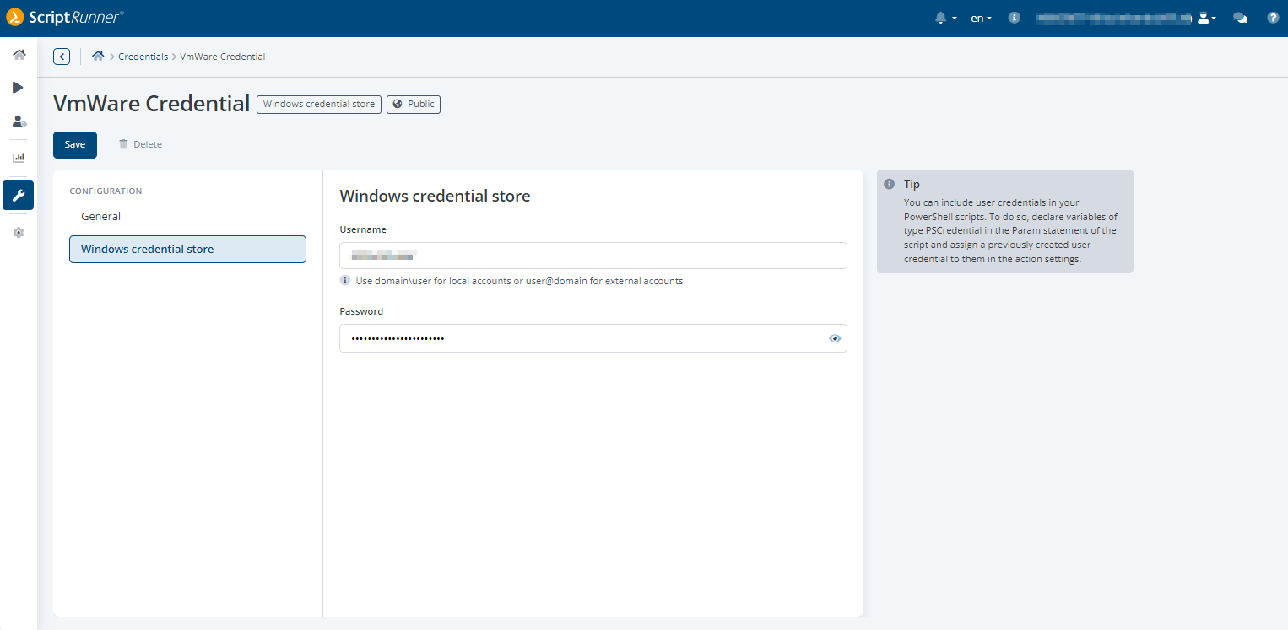Open the en language dropdown
1288x630 pixels.
(x=981, y=18)
